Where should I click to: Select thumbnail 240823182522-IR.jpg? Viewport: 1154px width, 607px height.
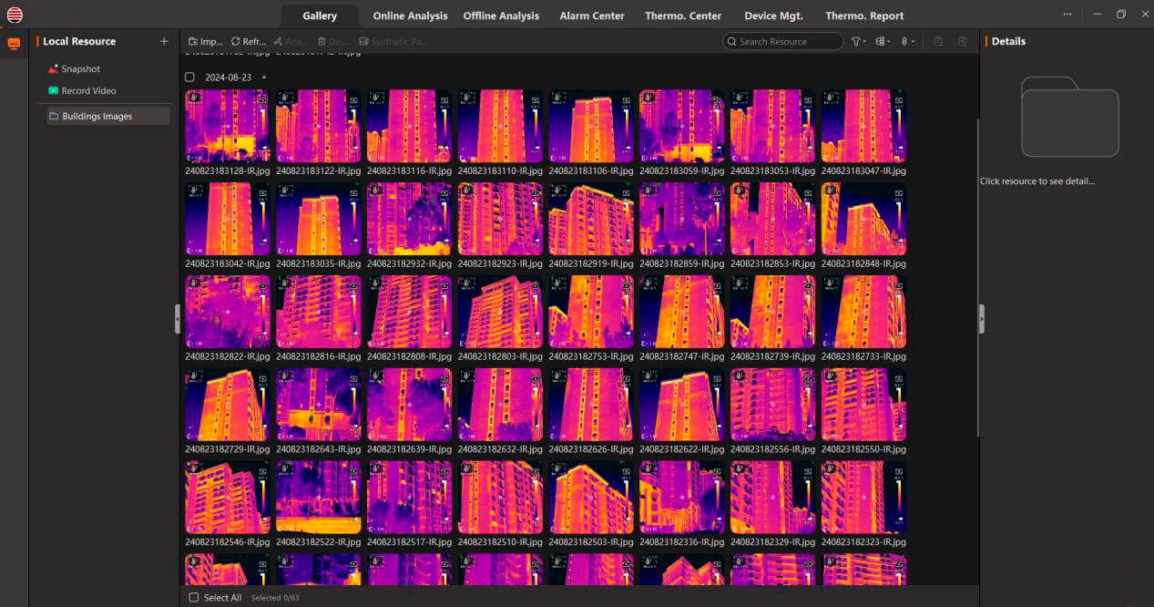pos(319,498)
